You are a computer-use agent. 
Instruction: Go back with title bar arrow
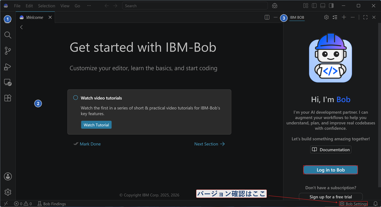(106, 6)
